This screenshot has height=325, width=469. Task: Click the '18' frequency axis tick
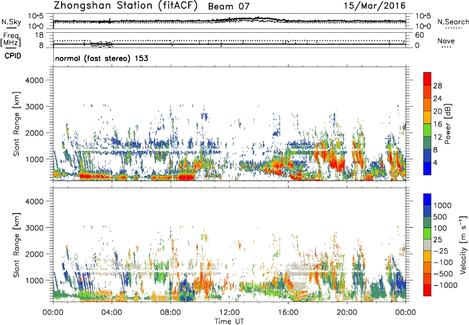pyautogui.click(x=39, y=35)
